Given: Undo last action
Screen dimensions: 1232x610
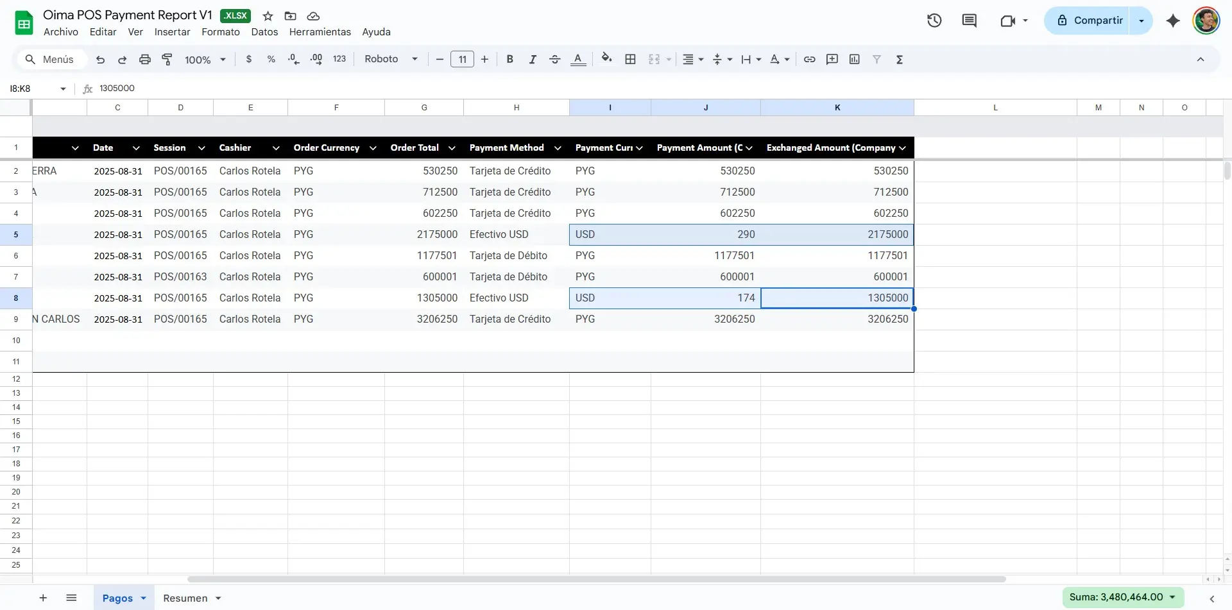Looking at the screenshot, I should coord(100,59).
